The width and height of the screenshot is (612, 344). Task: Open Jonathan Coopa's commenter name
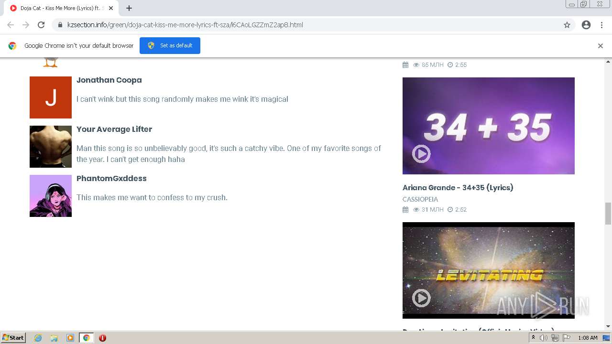(109, 80)
